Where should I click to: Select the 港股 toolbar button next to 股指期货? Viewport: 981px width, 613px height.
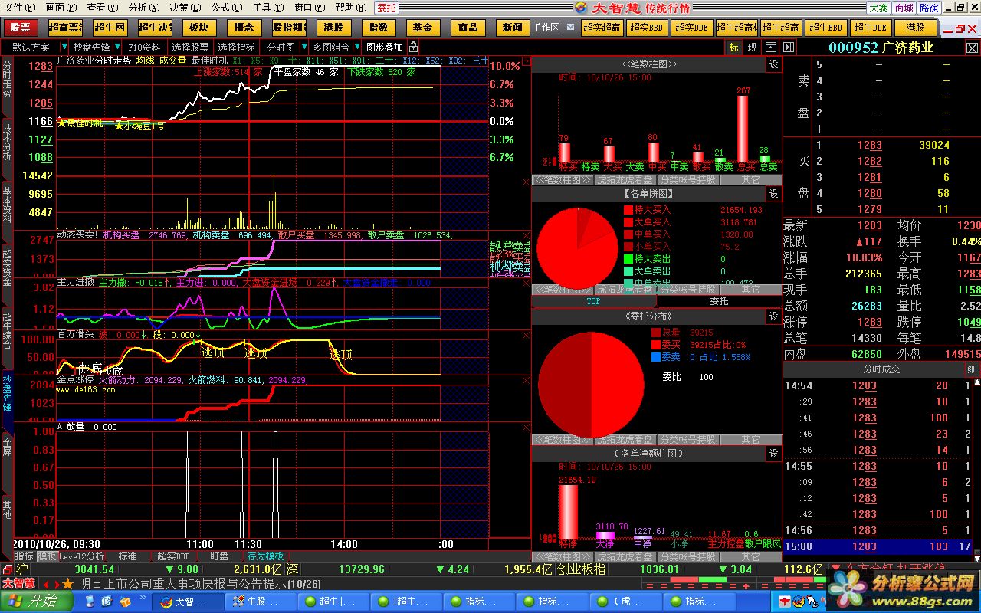[x=333, y=28]
